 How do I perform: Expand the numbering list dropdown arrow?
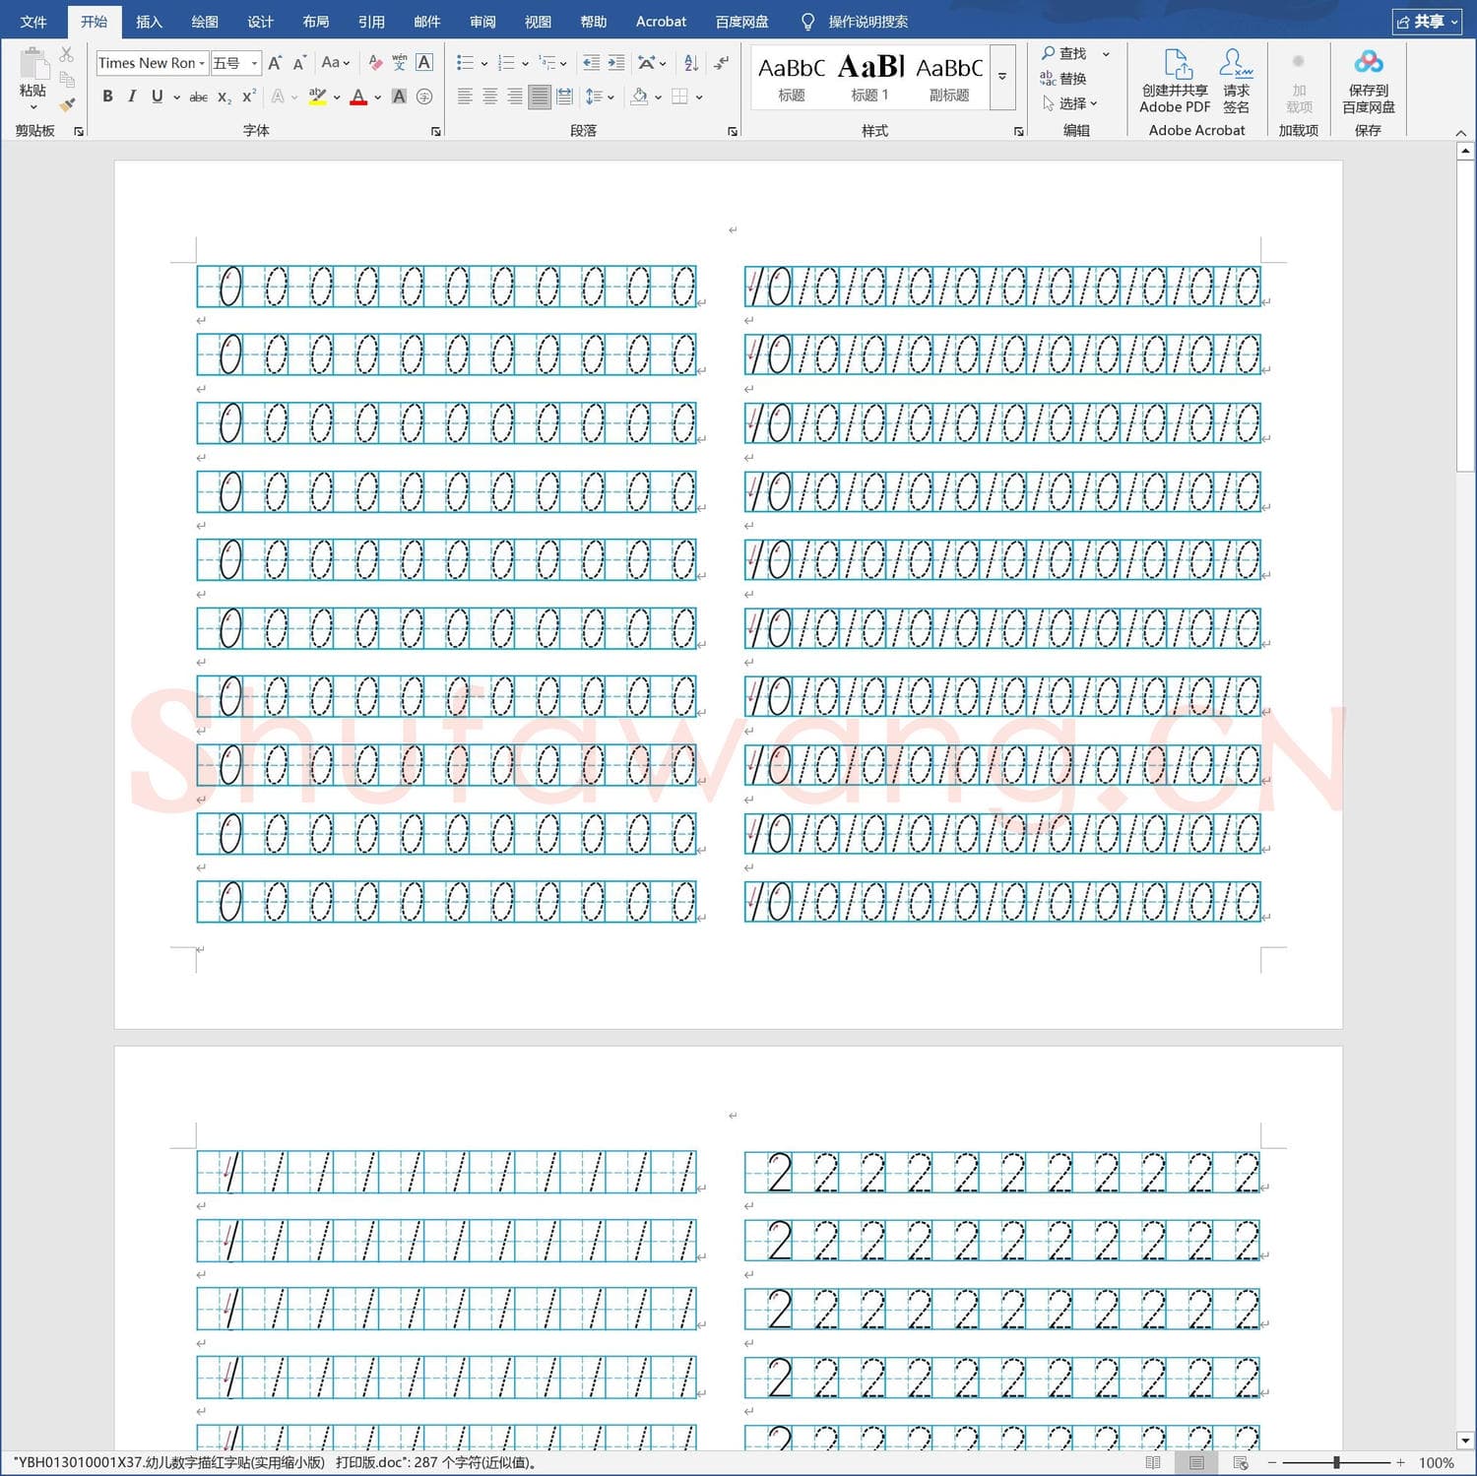[x=525, y=64]
